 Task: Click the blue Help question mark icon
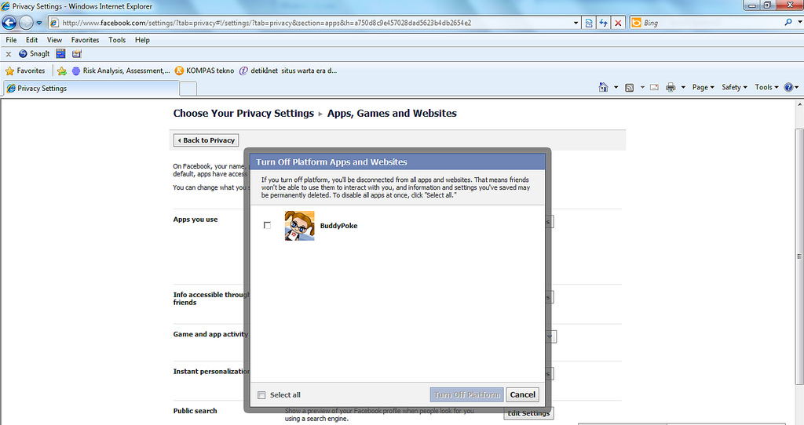pos(788,87)
